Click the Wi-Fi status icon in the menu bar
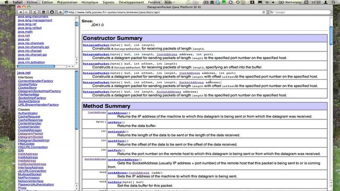 267,2
